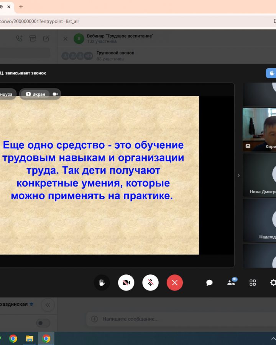Raise hand in the call

[102, 283]
